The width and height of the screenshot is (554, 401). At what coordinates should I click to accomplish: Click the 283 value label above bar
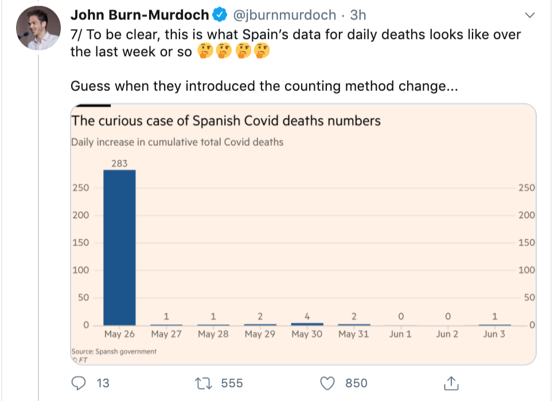[119, 164]
